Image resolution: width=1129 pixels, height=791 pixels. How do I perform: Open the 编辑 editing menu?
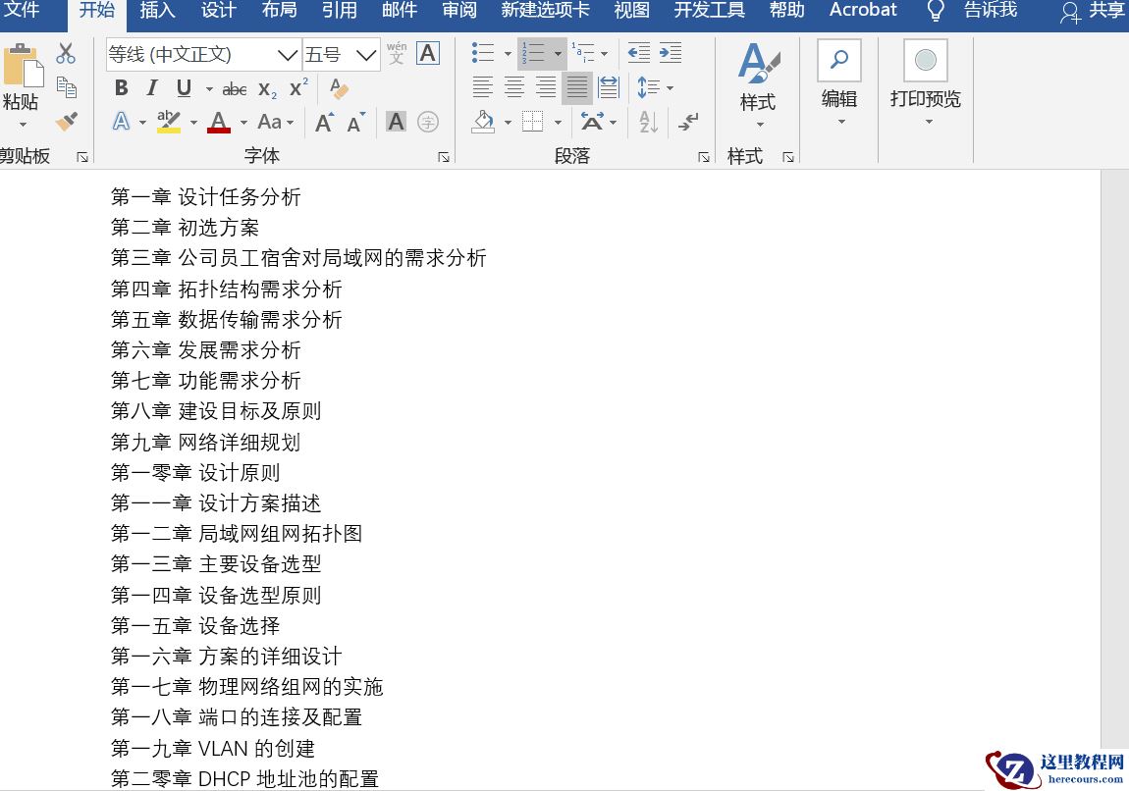[x=838, y=83]
